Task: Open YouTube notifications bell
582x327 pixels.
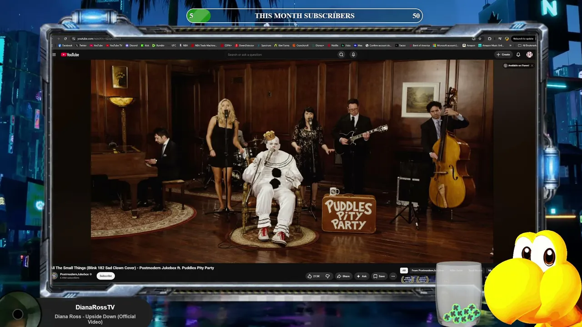Action: pos(518,54)
